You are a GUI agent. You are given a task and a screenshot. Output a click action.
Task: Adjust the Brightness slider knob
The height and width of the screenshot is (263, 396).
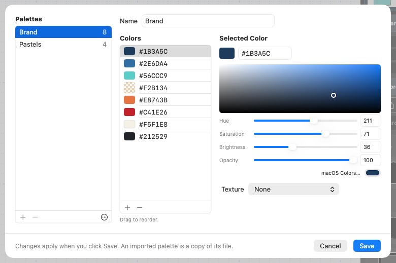pos(292,147)
